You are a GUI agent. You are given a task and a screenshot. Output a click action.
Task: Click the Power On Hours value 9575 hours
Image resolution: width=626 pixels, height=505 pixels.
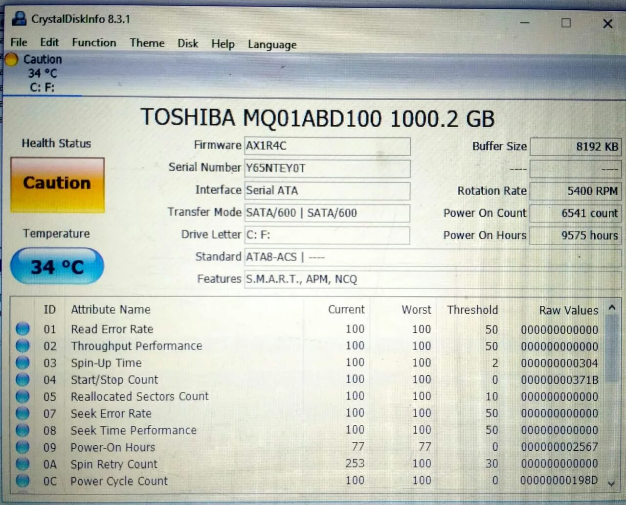coord(576,235)
